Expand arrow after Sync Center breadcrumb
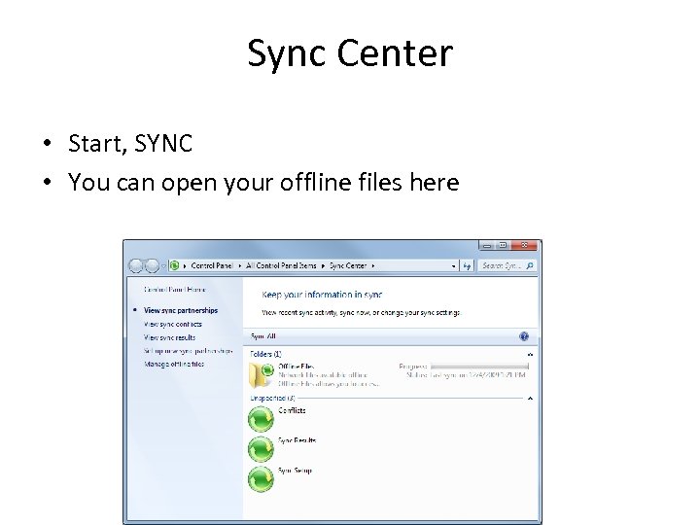 (x=372, y=265)
